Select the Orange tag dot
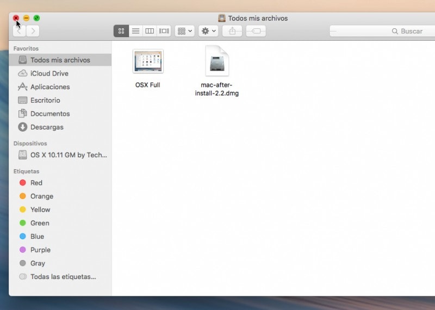This screenshot has width=435, height=310. [x=23, y=196]
